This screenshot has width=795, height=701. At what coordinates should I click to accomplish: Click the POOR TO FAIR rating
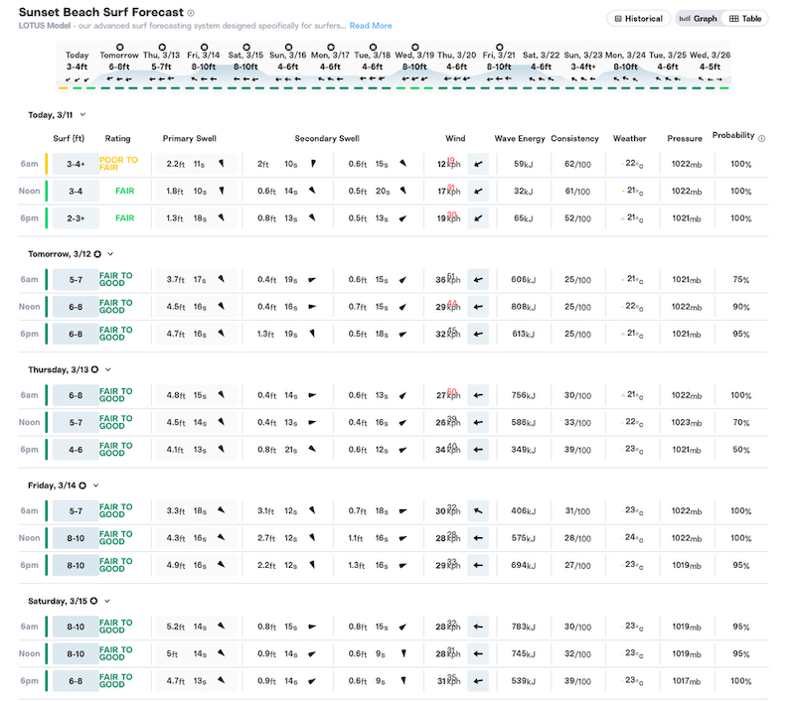[x=118, y=164]
